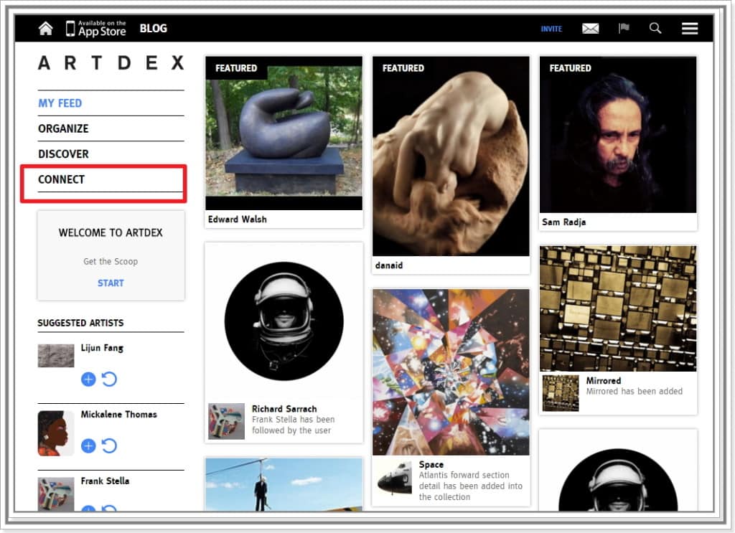Open search with the magnifier icon
Image resolution: width=735 pixels, height=533 pixels.
655,29
